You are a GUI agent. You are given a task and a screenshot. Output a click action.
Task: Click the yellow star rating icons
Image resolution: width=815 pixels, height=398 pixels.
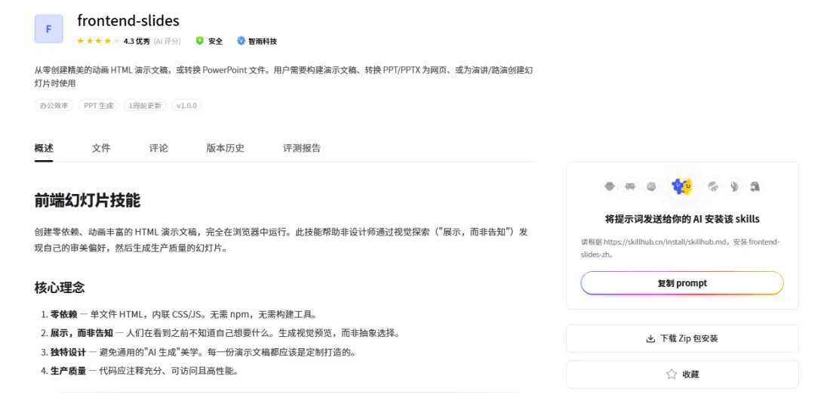98,41
